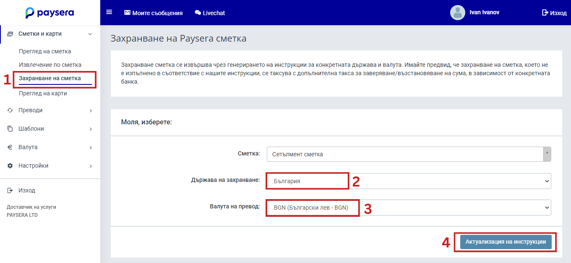Open the Настройки sidebar menu
Screen dimensions: 571x263
click(50, 166)
